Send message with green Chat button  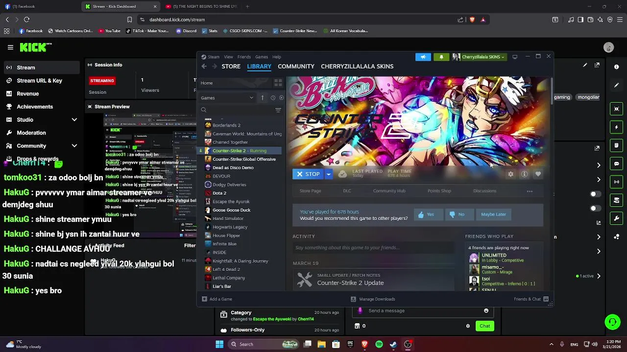point(484,326)
